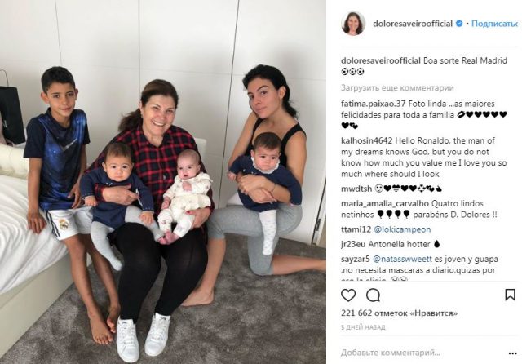The width and height of the screenshot is (522, 364).
Task: Click the verified badge beside doloresaveiroofficial
Action: (x=459, y=24)
